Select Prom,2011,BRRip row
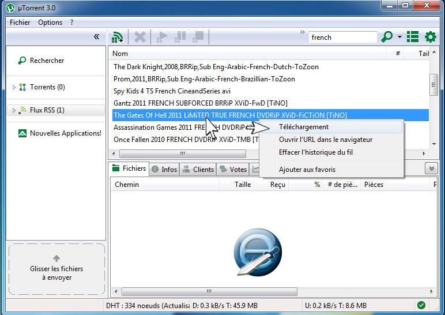This screenshot has height=315, width=445. 270,79
